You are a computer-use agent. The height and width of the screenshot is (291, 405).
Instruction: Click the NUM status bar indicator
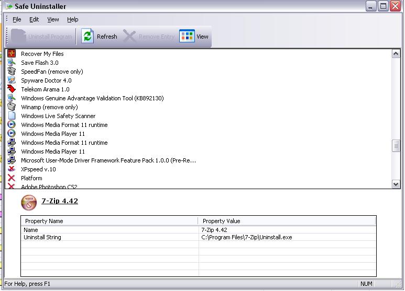(x=366, y=284)
